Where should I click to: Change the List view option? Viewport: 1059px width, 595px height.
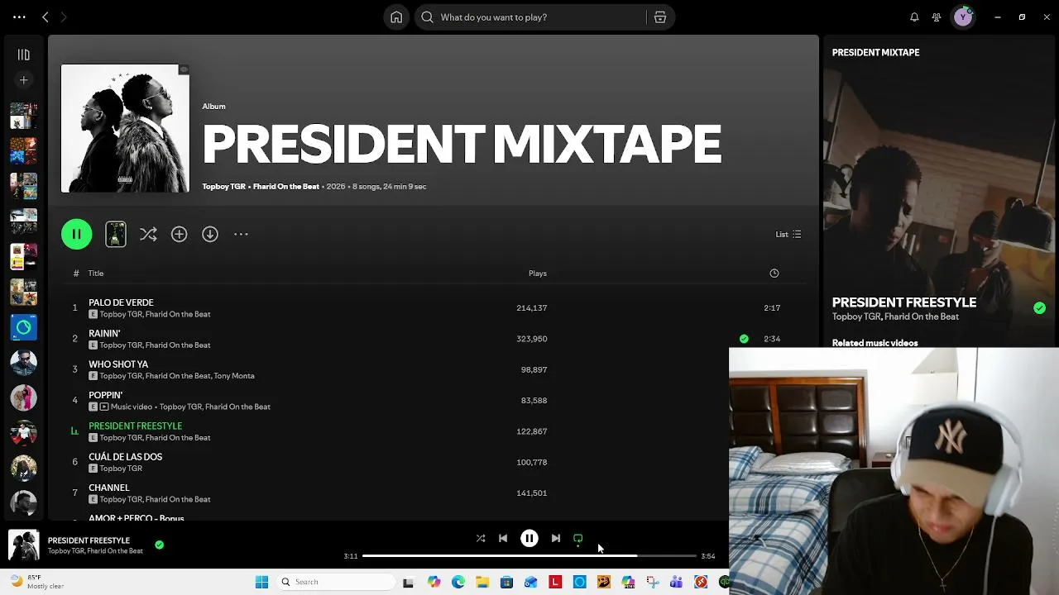tap(788, 235)
